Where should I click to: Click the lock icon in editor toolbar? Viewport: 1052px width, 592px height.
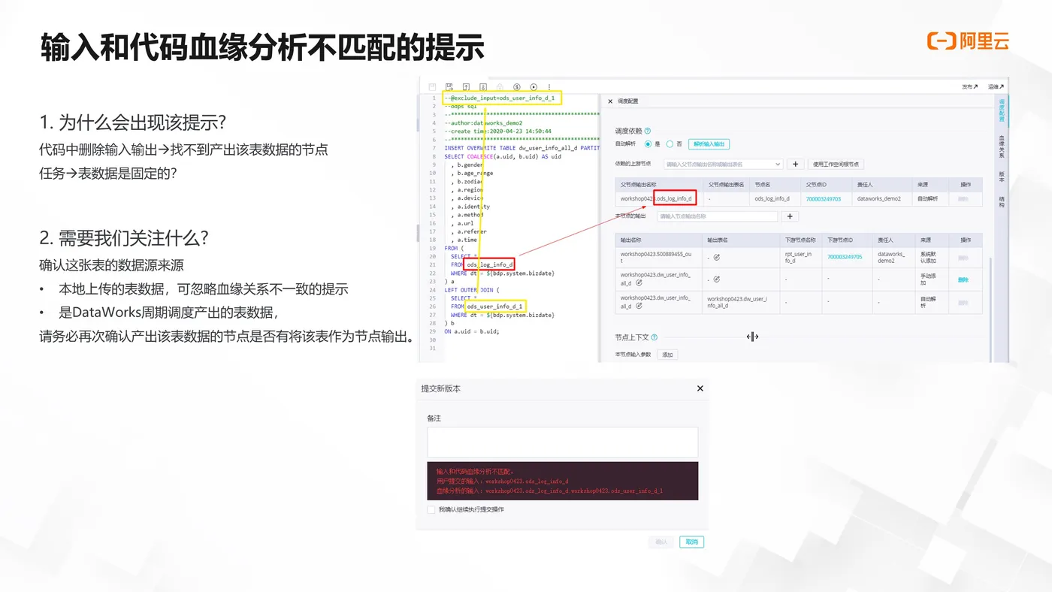(500, 87)
